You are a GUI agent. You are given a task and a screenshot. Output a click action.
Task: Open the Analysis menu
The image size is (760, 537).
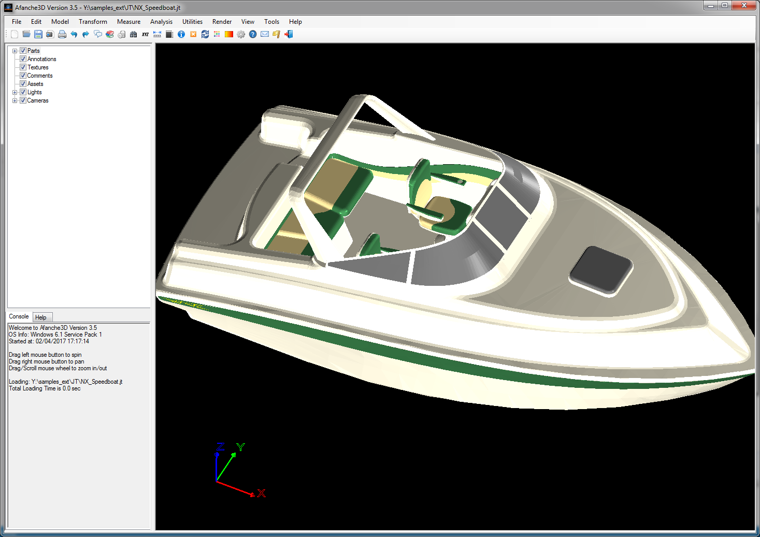coord(161,22)
